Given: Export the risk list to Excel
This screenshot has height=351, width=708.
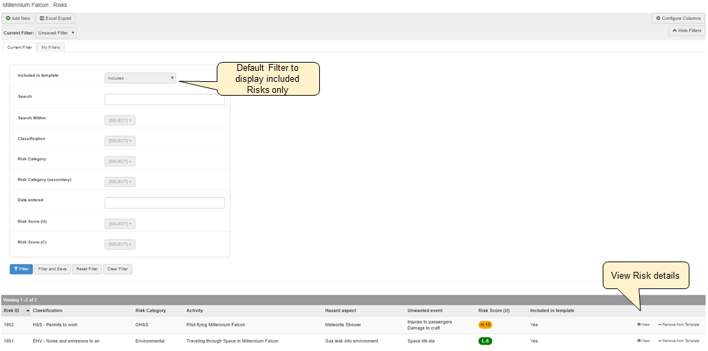Looking at the screenshot, I should [55, 19].
